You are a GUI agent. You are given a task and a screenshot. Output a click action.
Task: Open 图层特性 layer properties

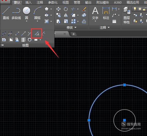click(127, 15)
